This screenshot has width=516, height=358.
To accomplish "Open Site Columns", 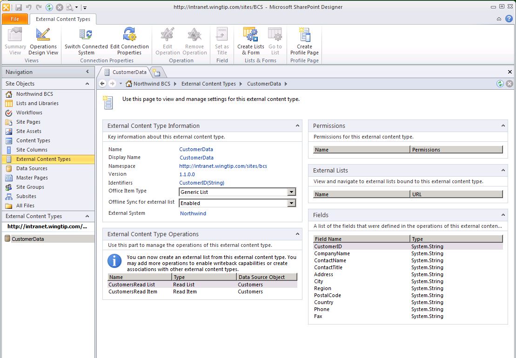I will click(48, 150).
